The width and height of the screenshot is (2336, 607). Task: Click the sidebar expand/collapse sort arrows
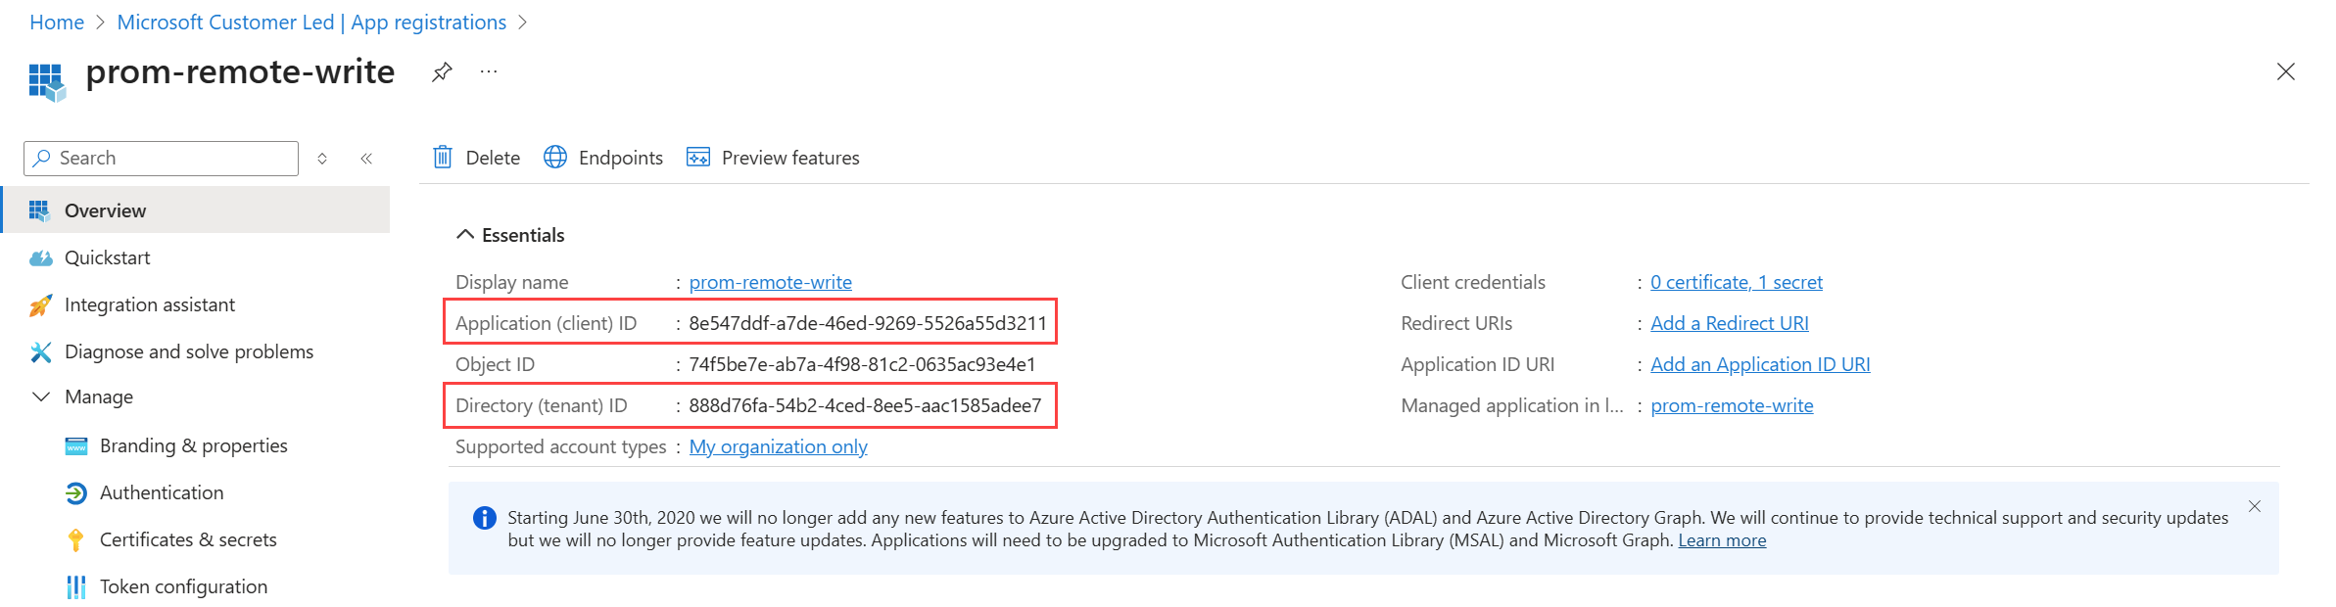322,159
